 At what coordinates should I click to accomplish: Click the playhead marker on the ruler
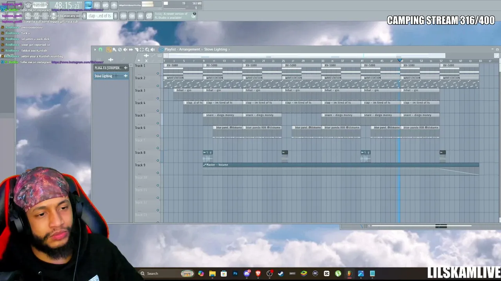click(400, 60)
